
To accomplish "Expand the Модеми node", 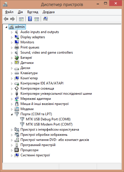I will point(12,109).
